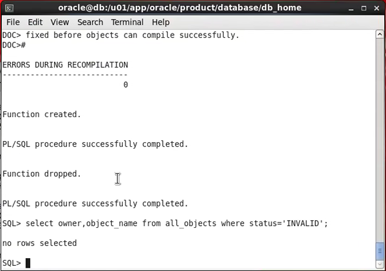Open the Edit menu
The image size is (386, 271).
[x=36, y=22]
